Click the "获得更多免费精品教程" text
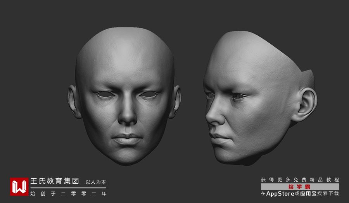349x203 pixels. (300, 180)
